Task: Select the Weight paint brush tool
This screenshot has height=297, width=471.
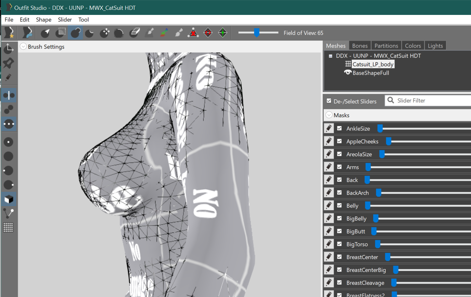Action: 149,33
